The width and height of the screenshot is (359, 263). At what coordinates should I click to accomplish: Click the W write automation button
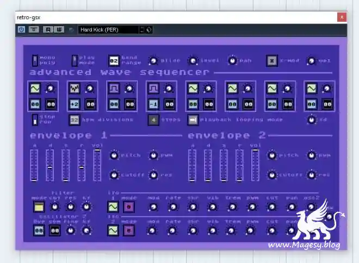click(59, 29)
